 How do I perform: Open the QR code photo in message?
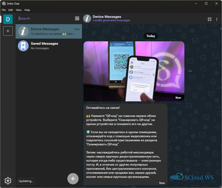pyautogui.click(x=134, y=71)
